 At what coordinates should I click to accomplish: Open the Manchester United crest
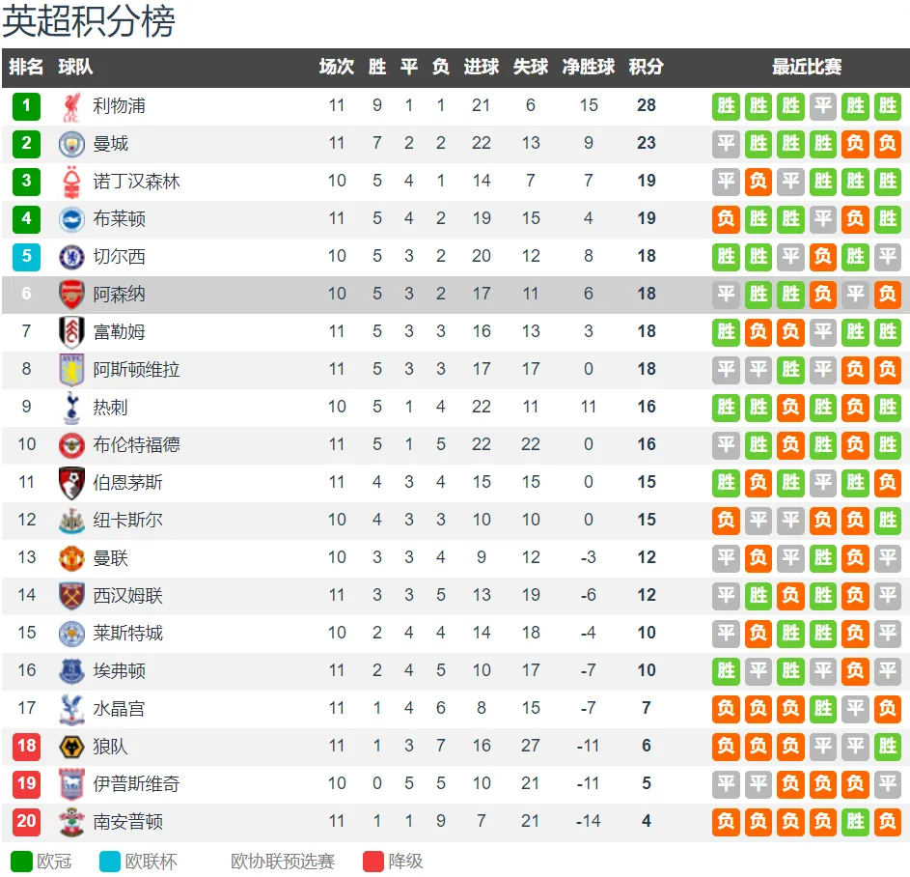(x=71, y=558)
